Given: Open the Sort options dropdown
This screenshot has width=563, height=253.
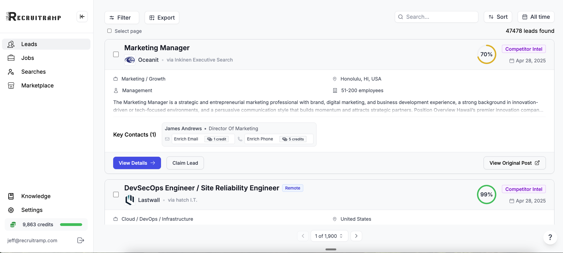Looking at the screenshot, I should click(498, 17).
